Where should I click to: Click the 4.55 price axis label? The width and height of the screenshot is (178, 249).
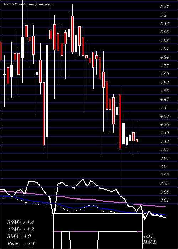pyautogui.click(x=164, y=91)
